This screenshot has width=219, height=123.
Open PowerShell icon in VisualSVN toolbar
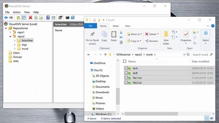[x=73, y=17]
